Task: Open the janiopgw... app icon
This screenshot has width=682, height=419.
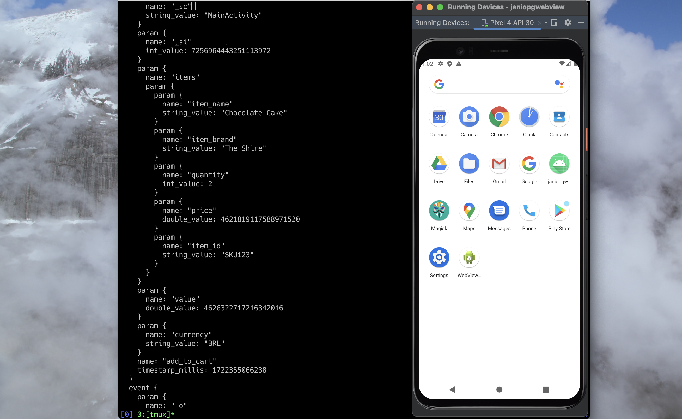Action: pos(559,164)
